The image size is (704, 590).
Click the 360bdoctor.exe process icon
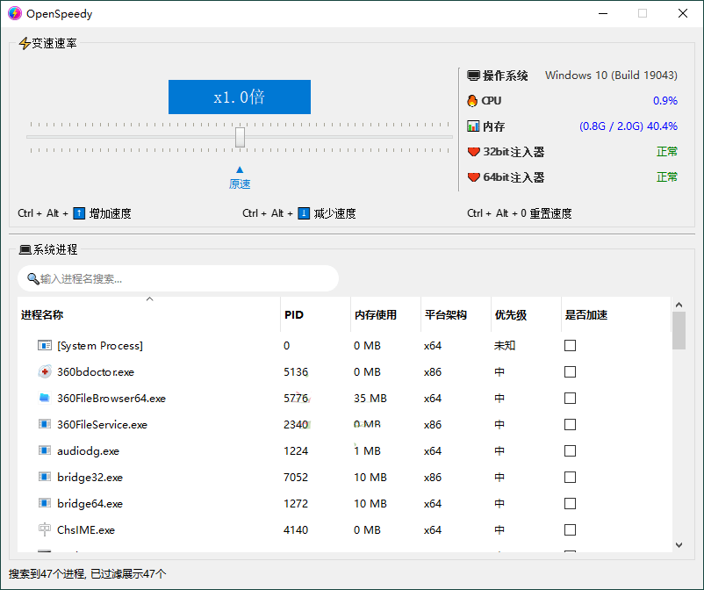pyautogui.click(x=45, y=371)
